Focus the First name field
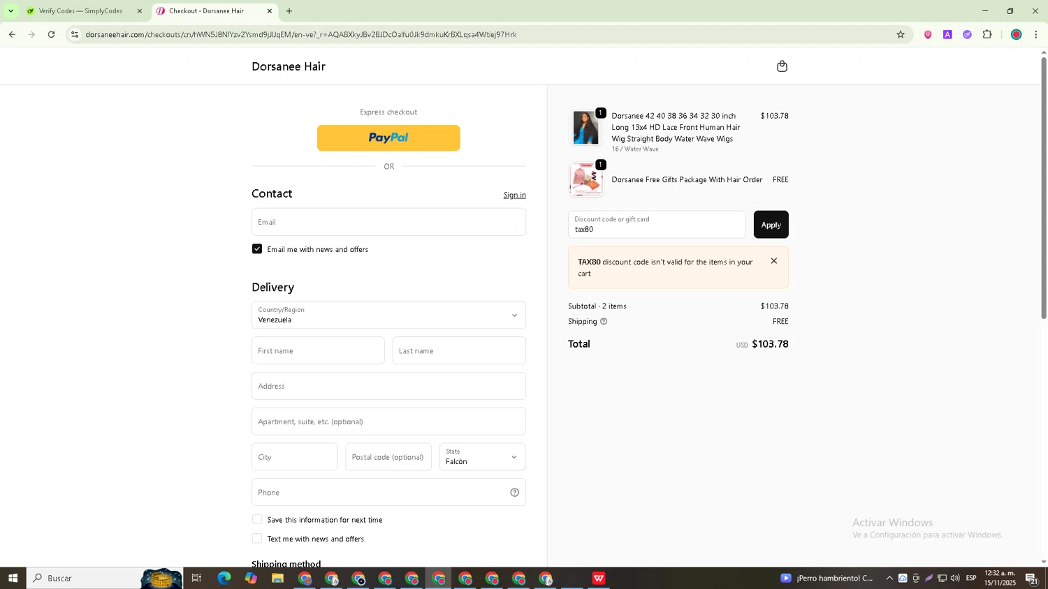Viewport: 1048px width, 589px height. (318, 350)
